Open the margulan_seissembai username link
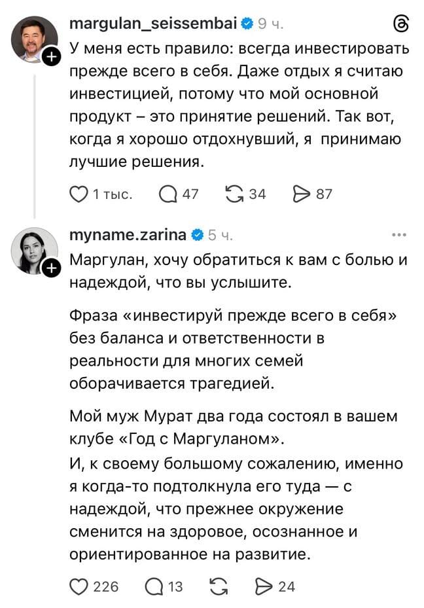The height and width of the screenshot is (608, 424). point(153,24)
